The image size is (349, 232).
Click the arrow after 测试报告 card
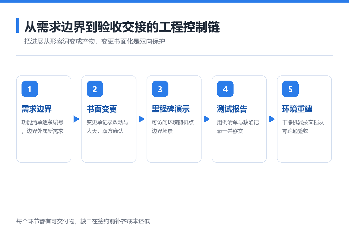272,119
